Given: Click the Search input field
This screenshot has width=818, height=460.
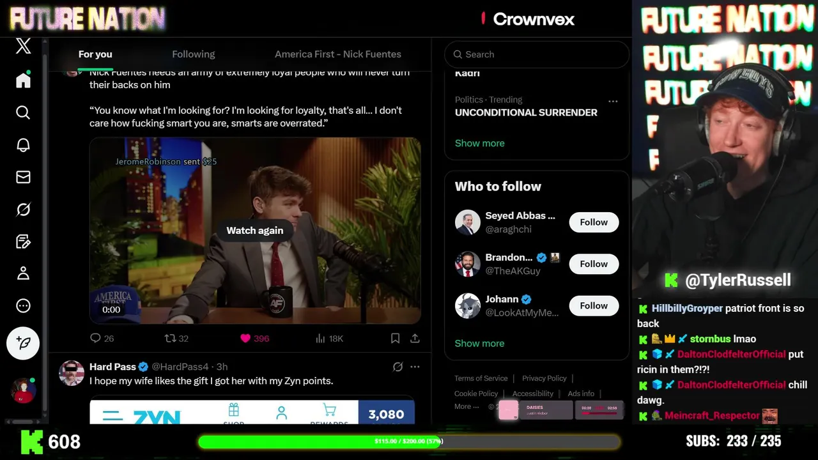Looking at the screenshot, I should coord(537,54).
